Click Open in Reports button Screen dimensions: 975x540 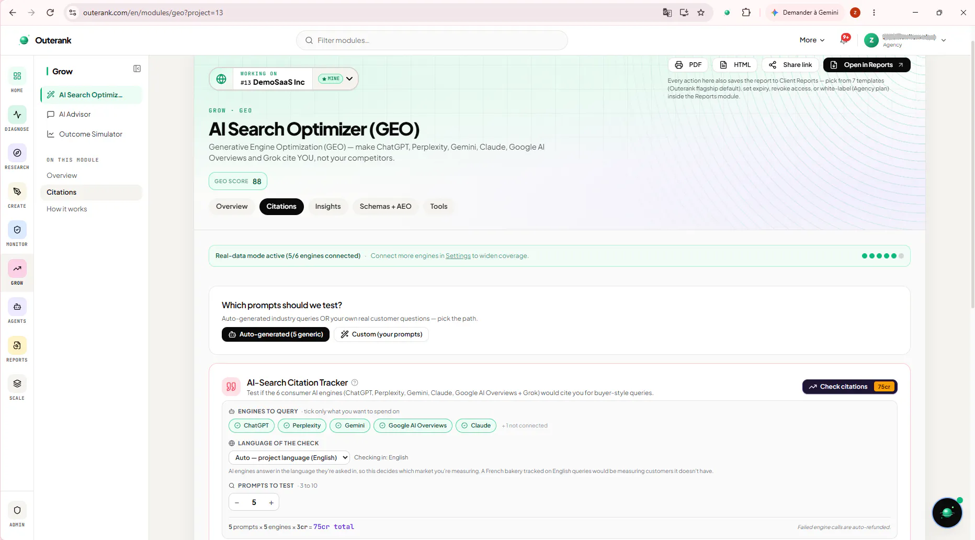click(867, 65)
